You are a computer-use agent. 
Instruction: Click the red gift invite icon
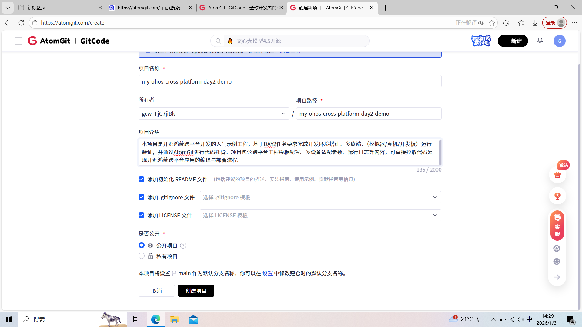coord(557,175)
